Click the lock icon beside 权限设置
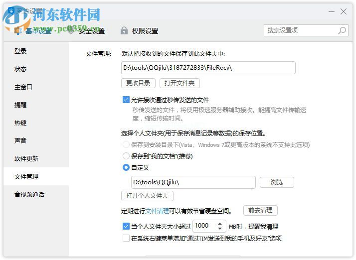Viewport: 356px width, 260px height. (x=124, y=30)
